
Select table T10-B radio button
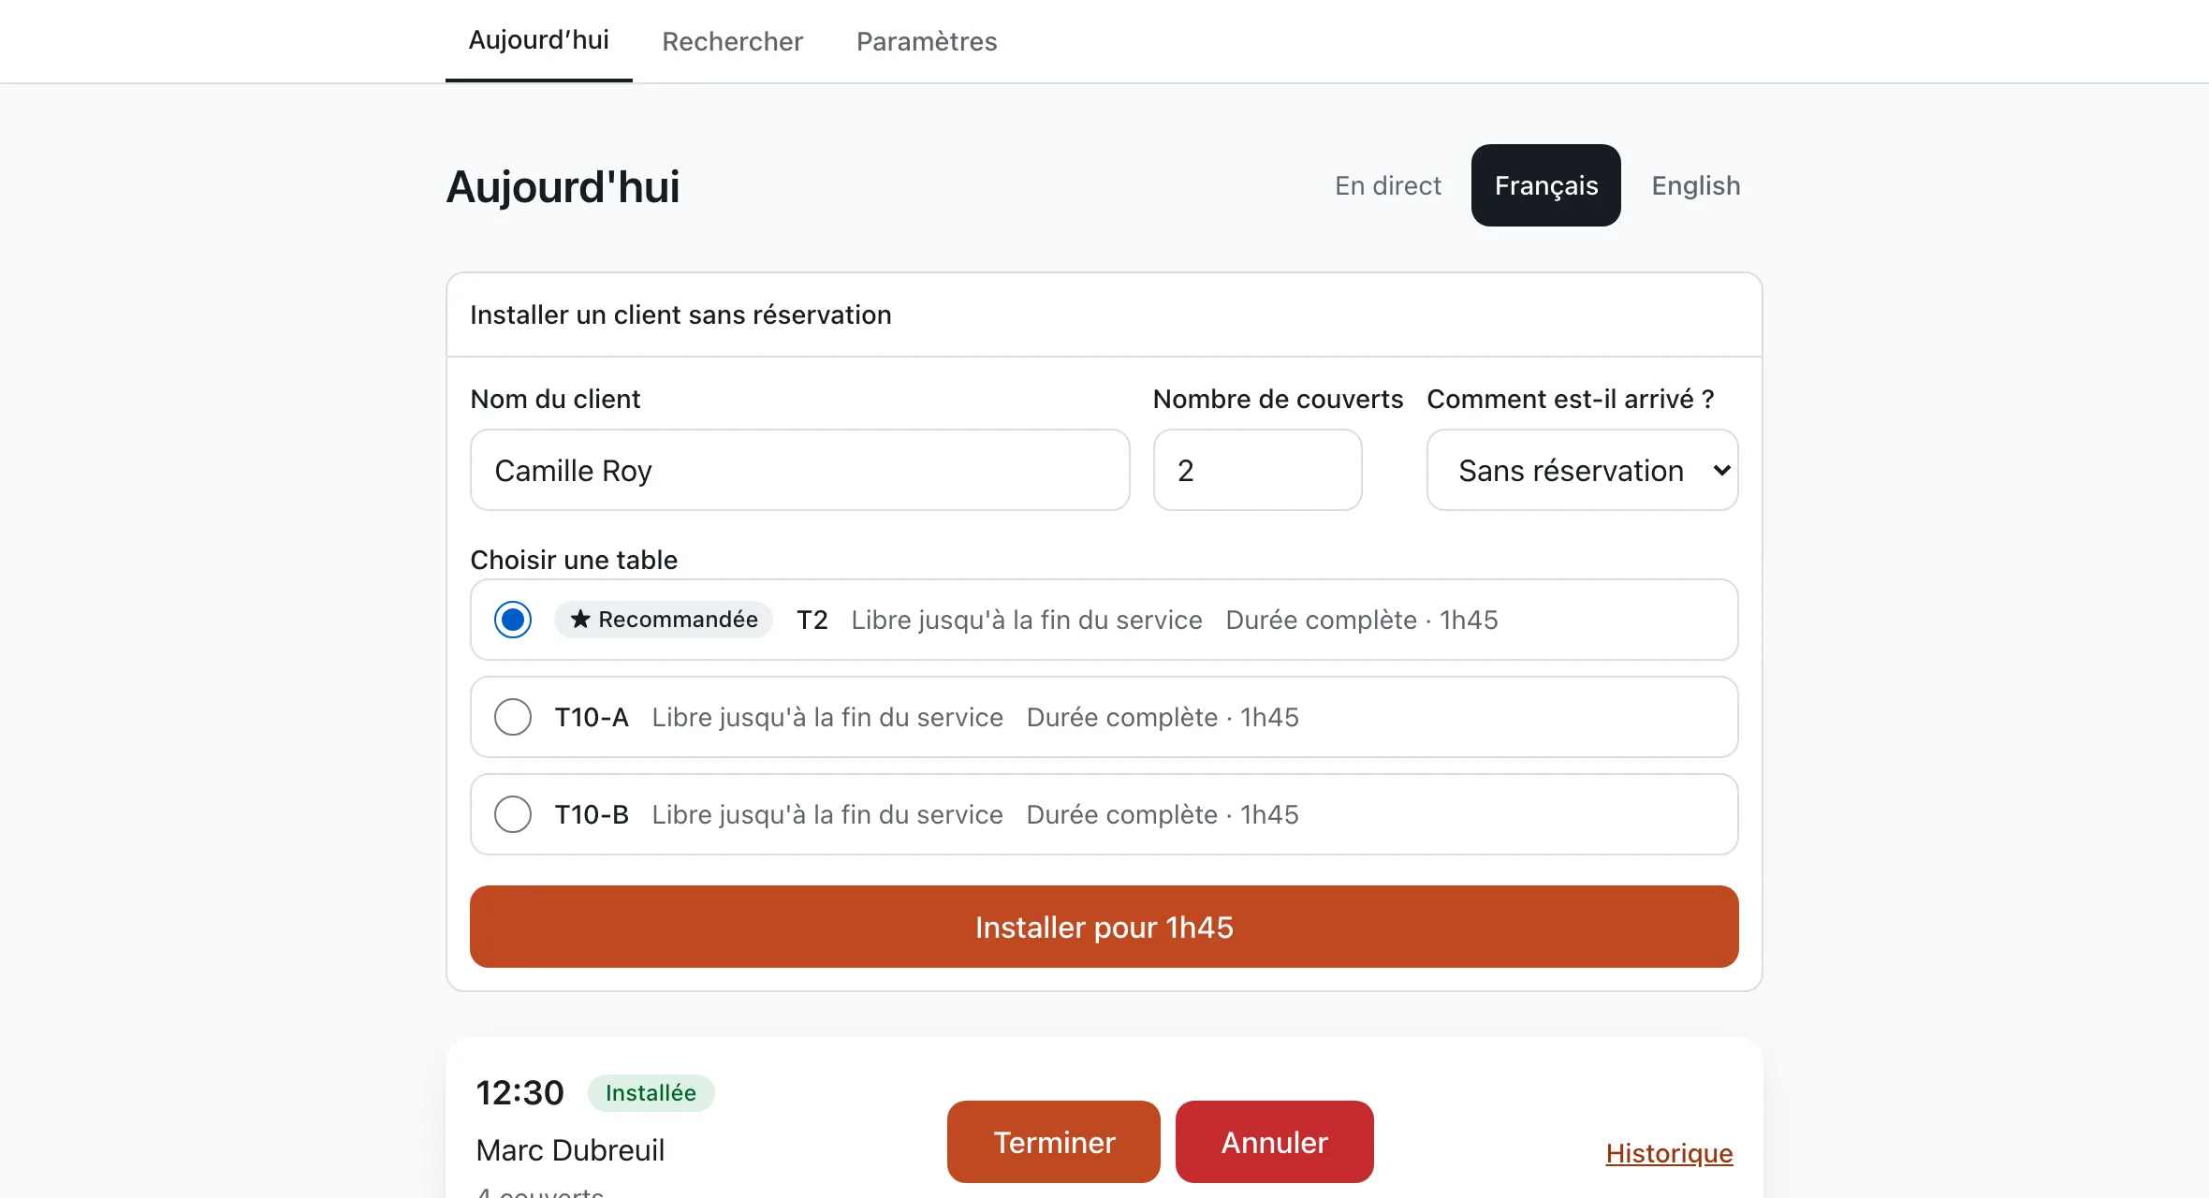(x=513, y=814)
